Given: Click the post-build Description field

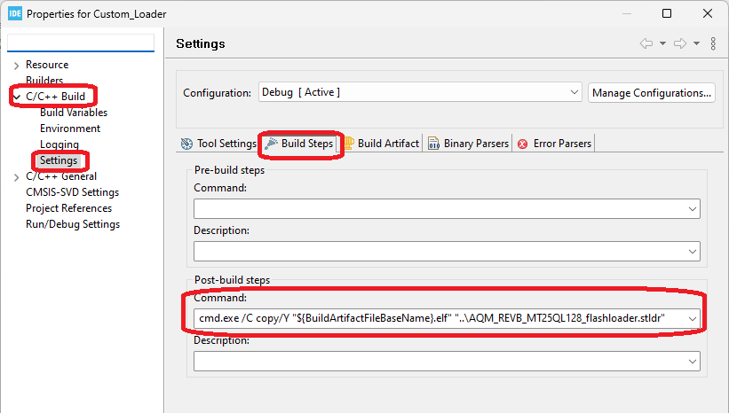Looking at the screenshot, I should [x=440, y=361].
